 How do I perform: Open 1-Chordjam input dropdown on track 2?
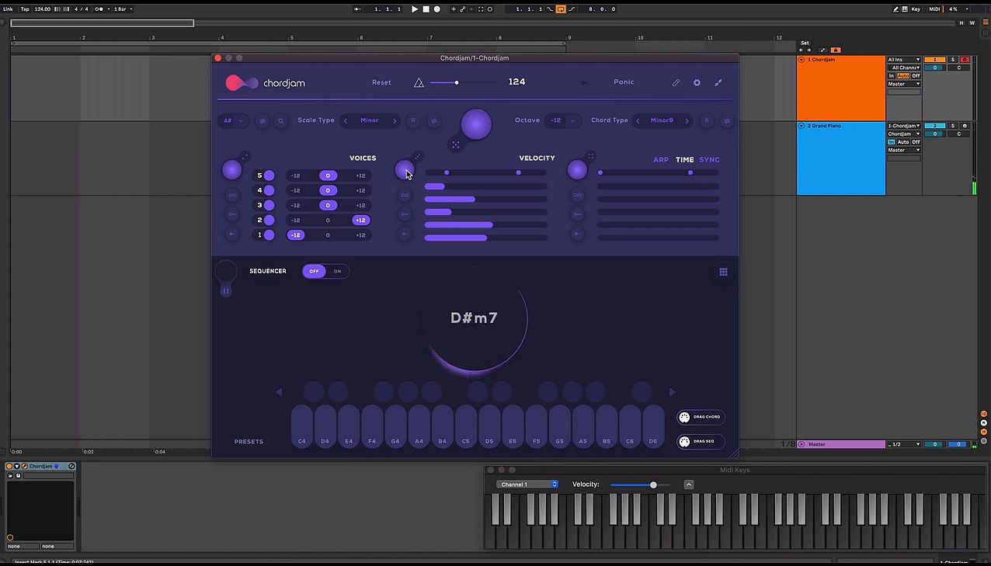pyautogui.click(x=904, y=126)
